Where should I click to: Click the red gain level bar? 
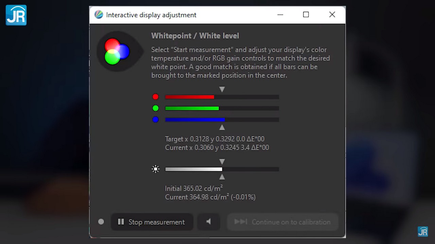[x=222, y=97]
